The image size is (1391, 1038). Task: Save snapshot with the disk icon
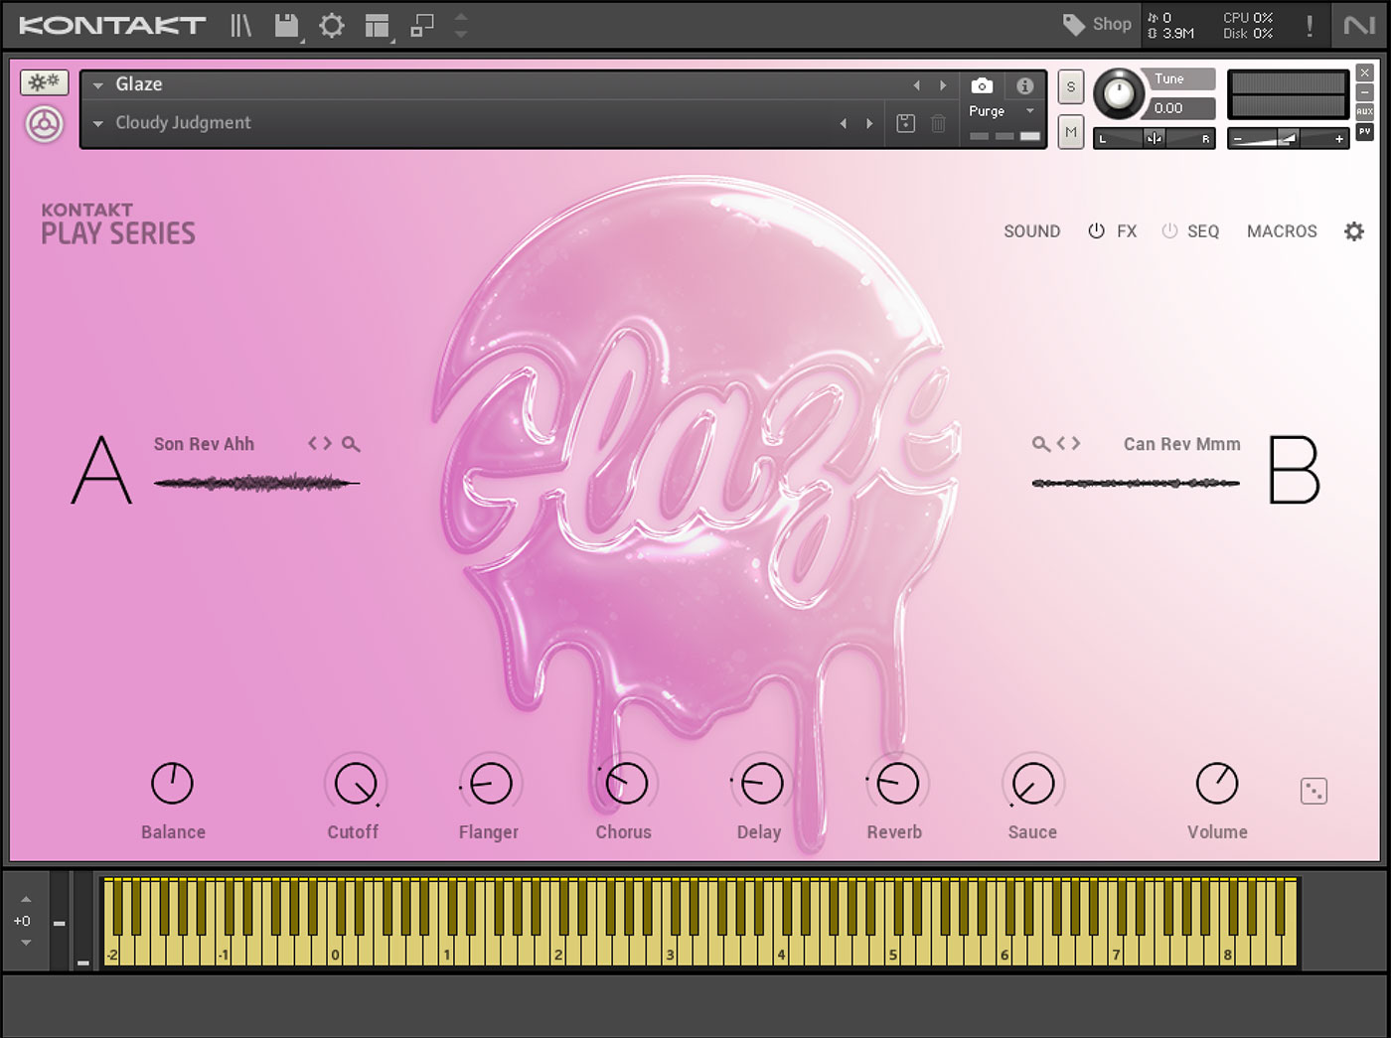pyautogui.click(x=905, y=123)
